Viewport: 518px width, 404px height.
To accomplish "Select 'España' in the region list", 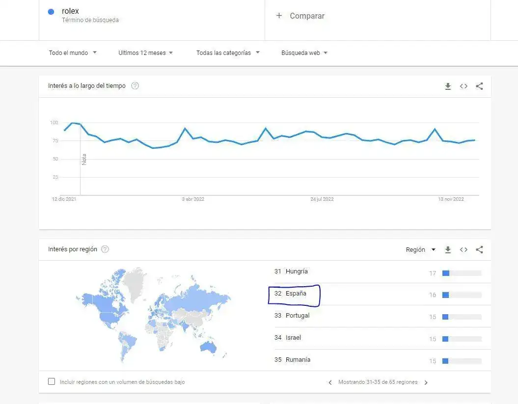I will [x=296, y=294].
